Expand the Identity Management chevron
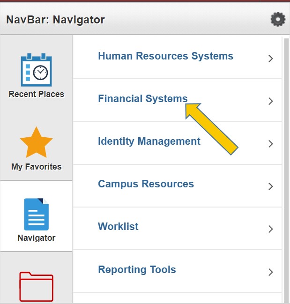 point(271,144)
